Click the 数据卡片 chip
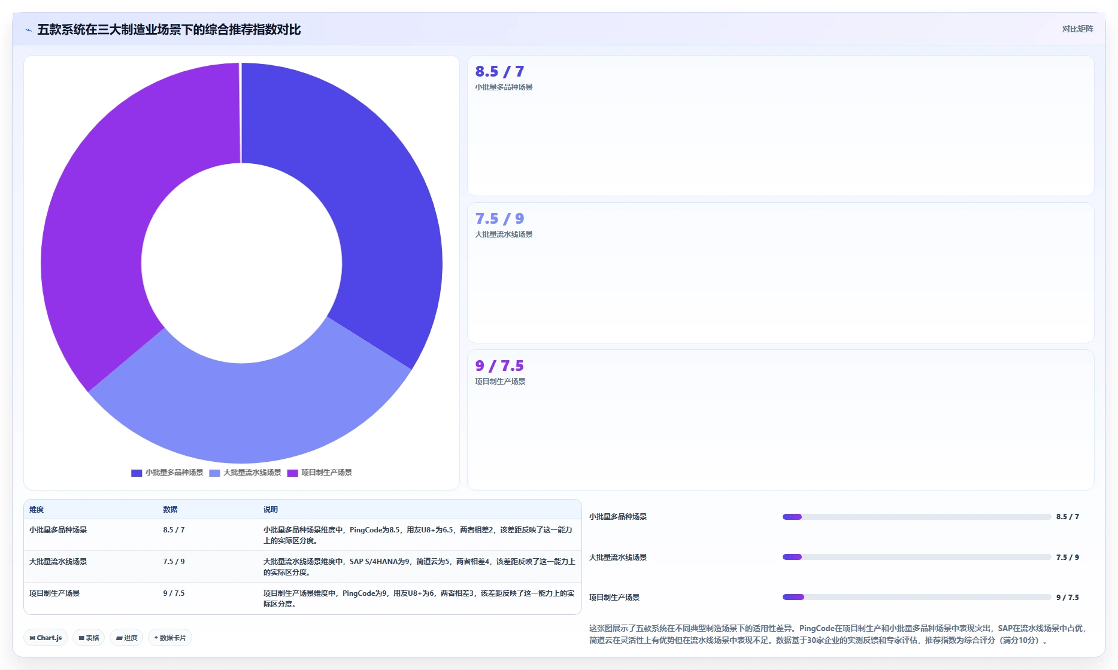This screenshot has width=1118, height=670. point(170,638)
